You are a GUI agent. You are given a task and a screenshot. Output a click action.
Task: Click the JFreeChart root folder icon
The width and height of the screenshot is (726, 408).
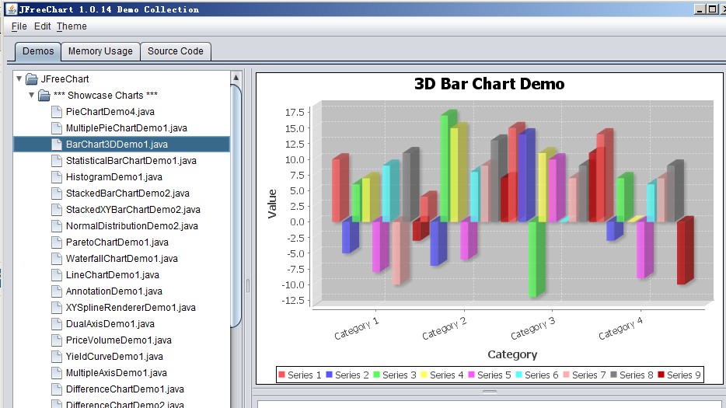(32, 79)
